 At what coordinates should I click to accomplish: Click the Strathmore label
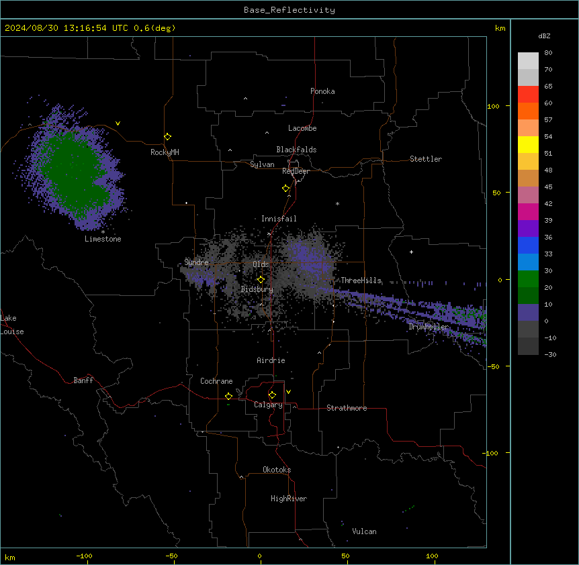(347, 408)
